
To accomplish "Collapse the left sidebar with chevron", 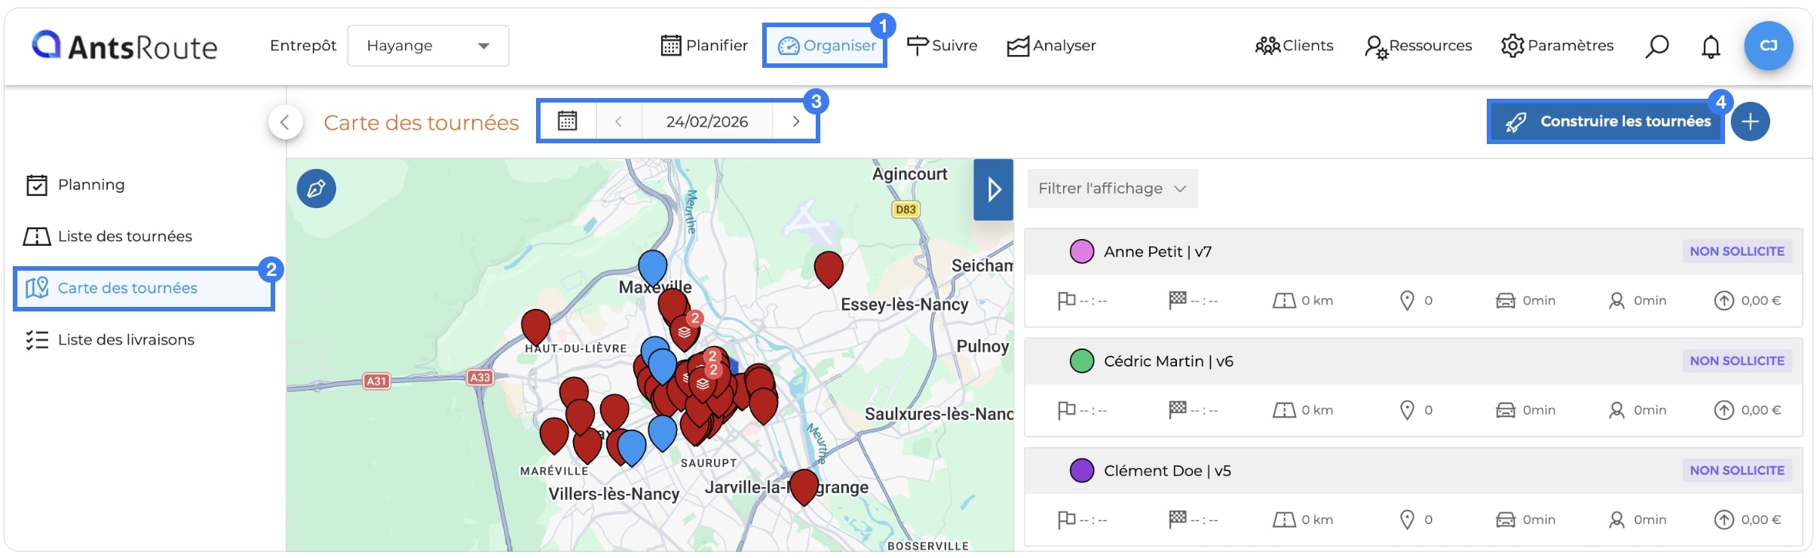I will 285,122.
